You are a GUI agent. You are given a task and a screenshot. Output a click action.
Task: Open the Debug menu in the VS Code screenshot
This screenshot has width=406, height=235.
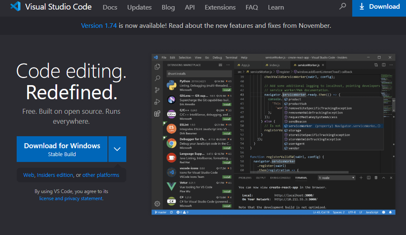point(217,58)
